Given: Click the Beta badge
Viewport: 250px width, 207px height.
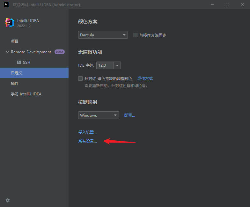Looking at the screenshot, I should point(59,52).
